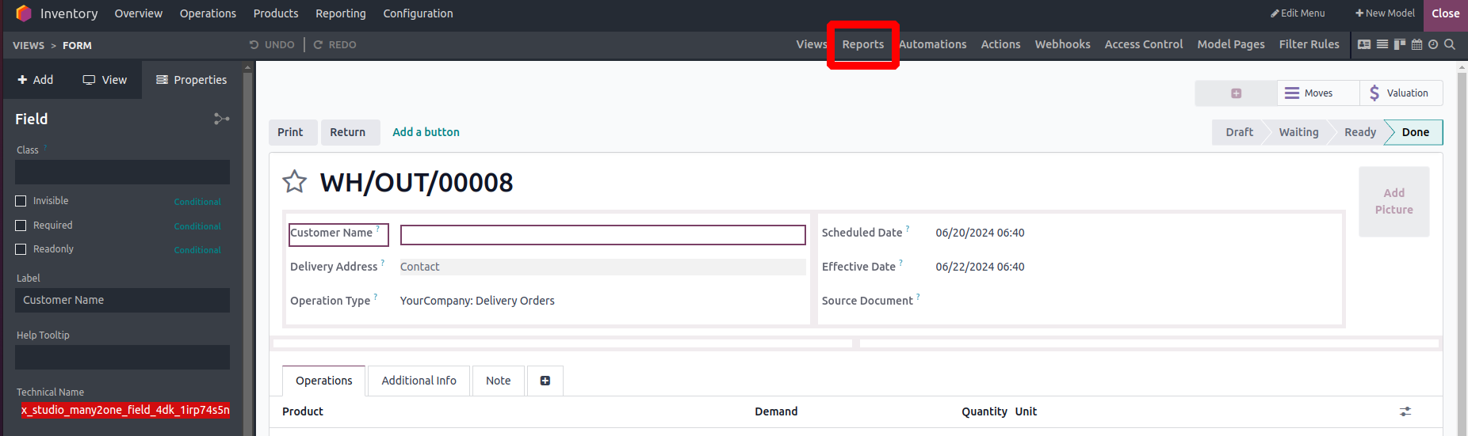Switch sidebar to the View tab

(x=105, y=80)
